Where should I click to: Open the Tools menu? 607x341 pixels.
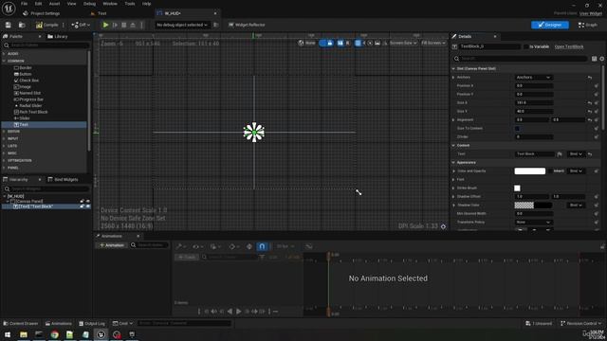click(x=130, y=4)
